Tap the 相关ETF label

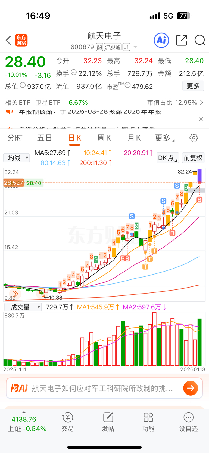click(18, 103)
